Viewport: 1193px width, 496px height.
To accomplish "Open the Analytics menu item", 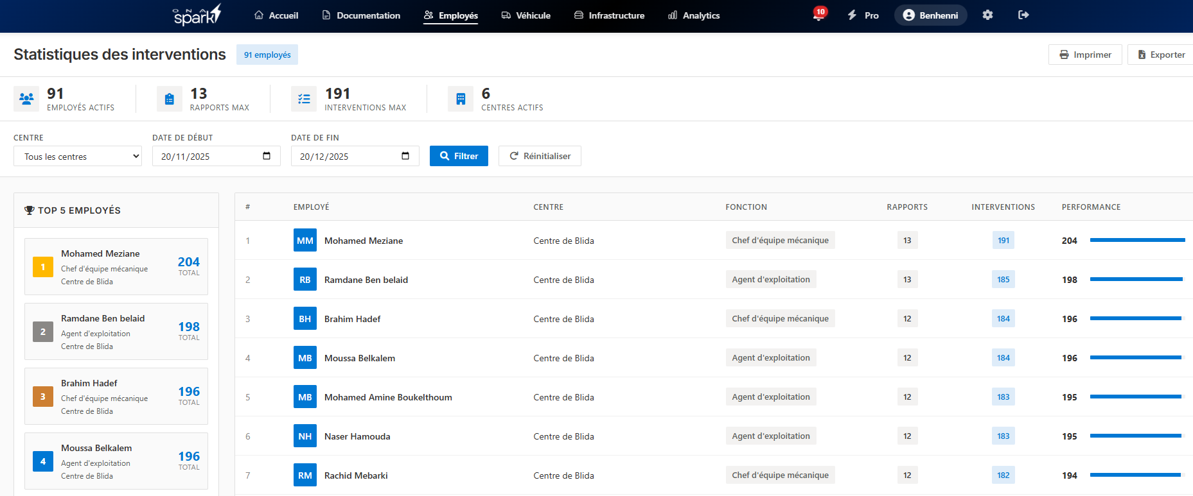I will (x=694, y=15).
